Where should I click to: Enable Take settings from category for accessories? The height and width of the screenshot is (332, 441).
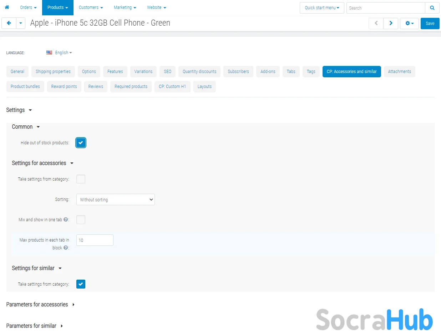[81, 179]
